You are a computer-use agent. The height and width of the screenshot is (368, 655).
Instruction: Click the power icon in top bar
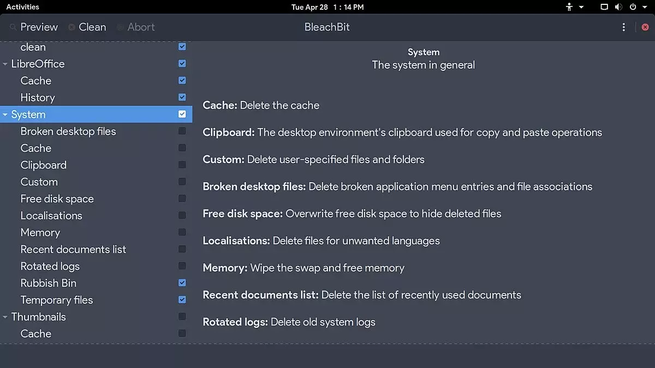[633, 7]
